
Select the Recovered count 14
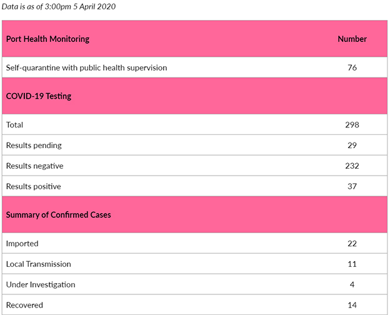[x=352, y=305]
